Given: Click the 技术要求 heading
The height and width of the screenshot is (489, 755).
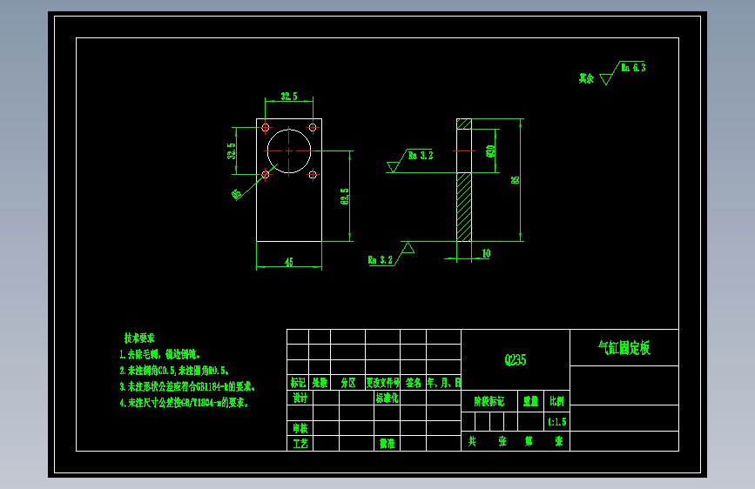Looking at the screenshot, I should pos(139,338).
